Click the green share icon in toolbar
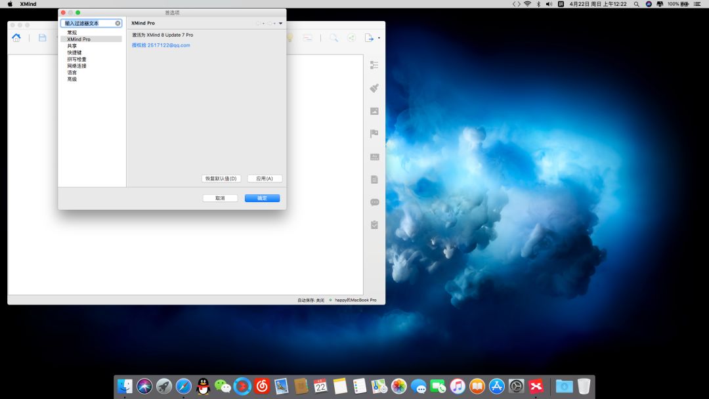 pyautogui.click(x=351, y=38)
